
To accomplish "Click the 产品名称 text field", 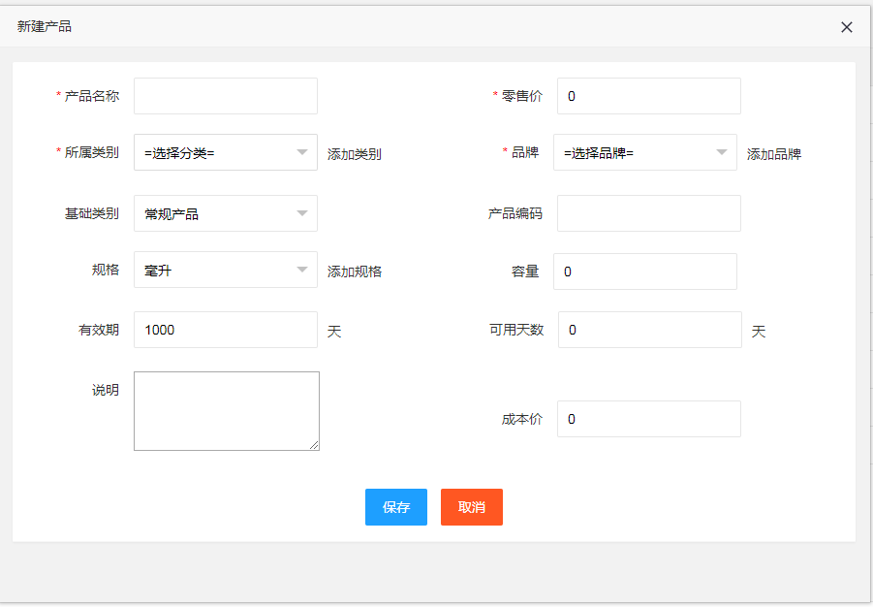I will (225, 96).
